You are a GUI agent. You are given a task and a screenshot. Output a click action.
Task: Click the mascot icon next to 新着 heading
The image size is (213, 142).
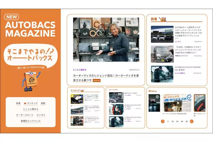163,19
